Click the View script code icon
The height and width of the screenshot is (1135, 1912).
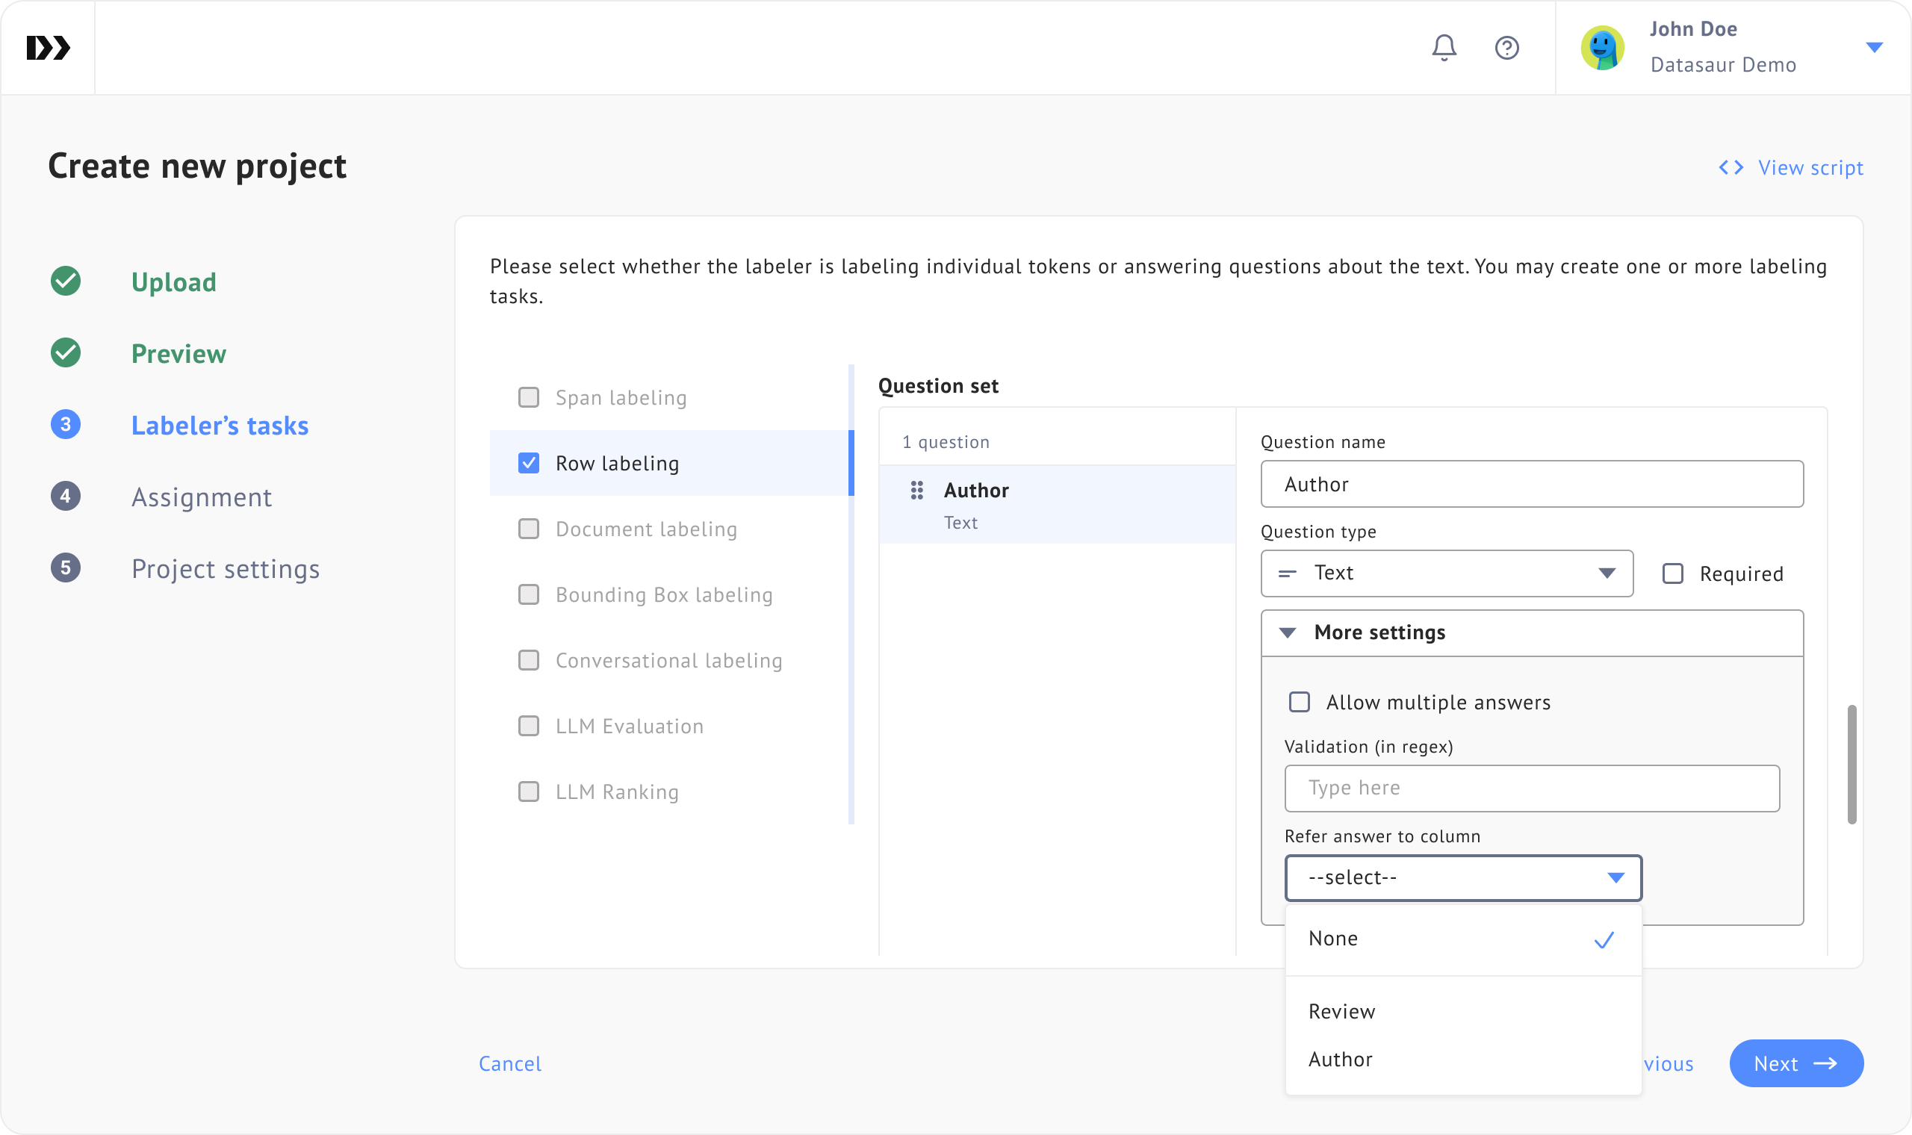(x=1731, y=167)
